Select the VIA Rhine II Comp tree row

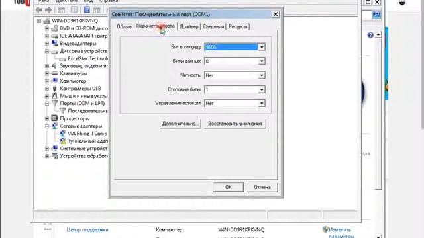click(87, 134)
